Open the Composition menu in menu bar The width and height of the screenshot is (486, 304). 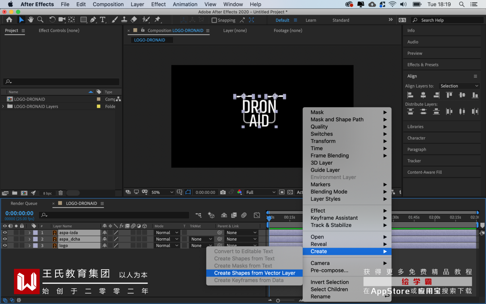108,4
